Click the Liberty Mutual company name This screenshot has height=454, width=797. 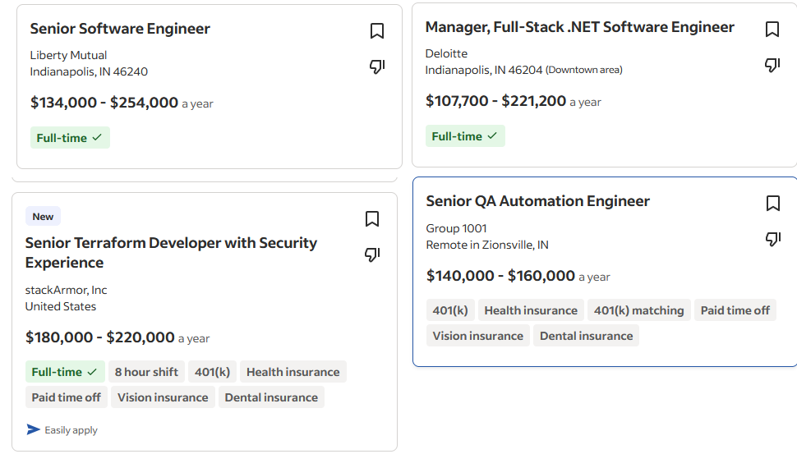point(68,55)
